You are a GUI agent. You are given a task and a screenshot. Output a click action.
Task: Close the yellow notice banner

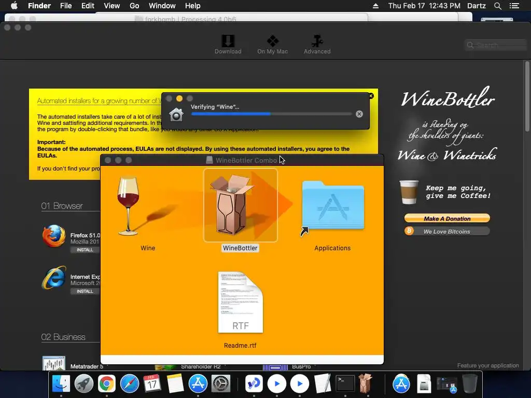pyautogui.click(x=371, y=96)
